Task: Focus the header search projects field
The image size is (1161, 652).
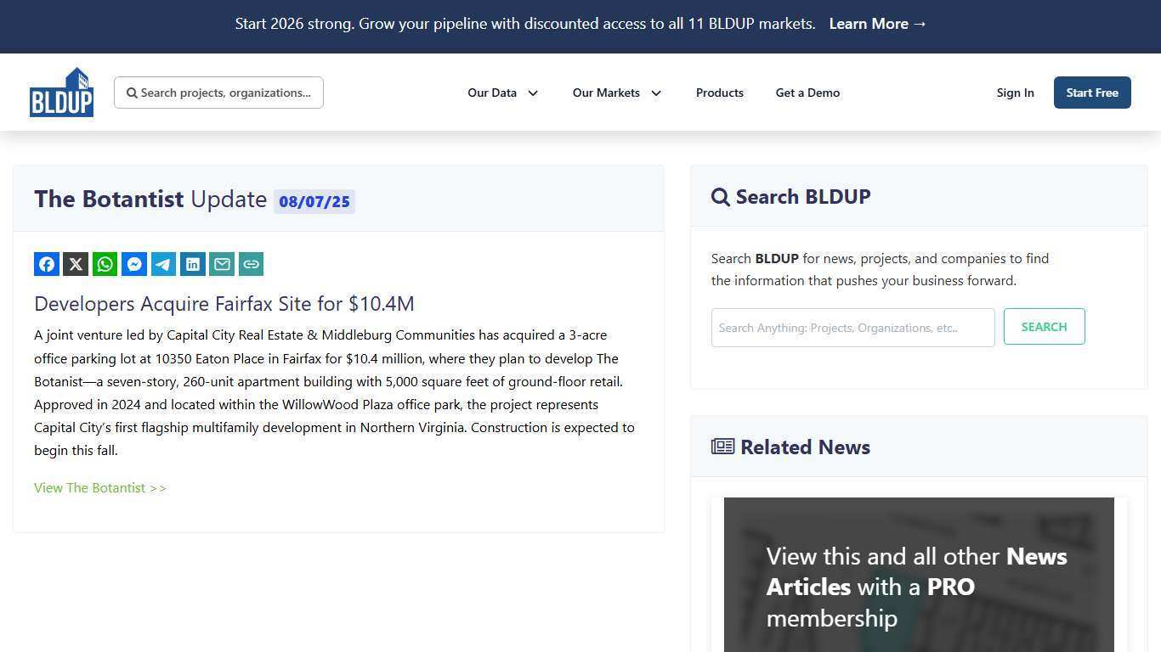Action: 225,93
